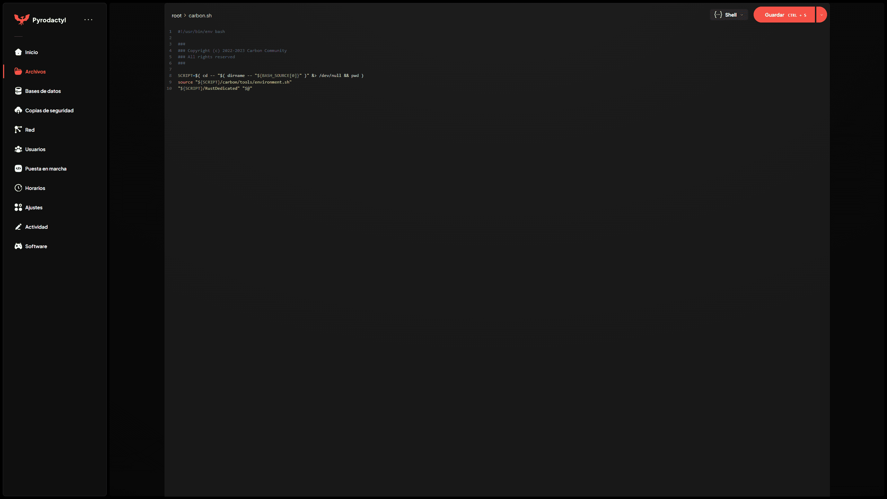
Task: Click the carbon.sh breadcrumb filename
Action: tap(200, 16)
